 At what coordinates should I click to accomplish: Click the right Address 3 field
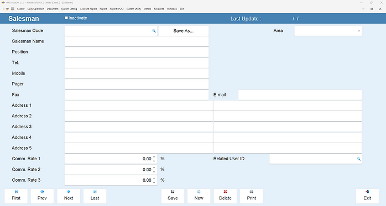point(288,127)
